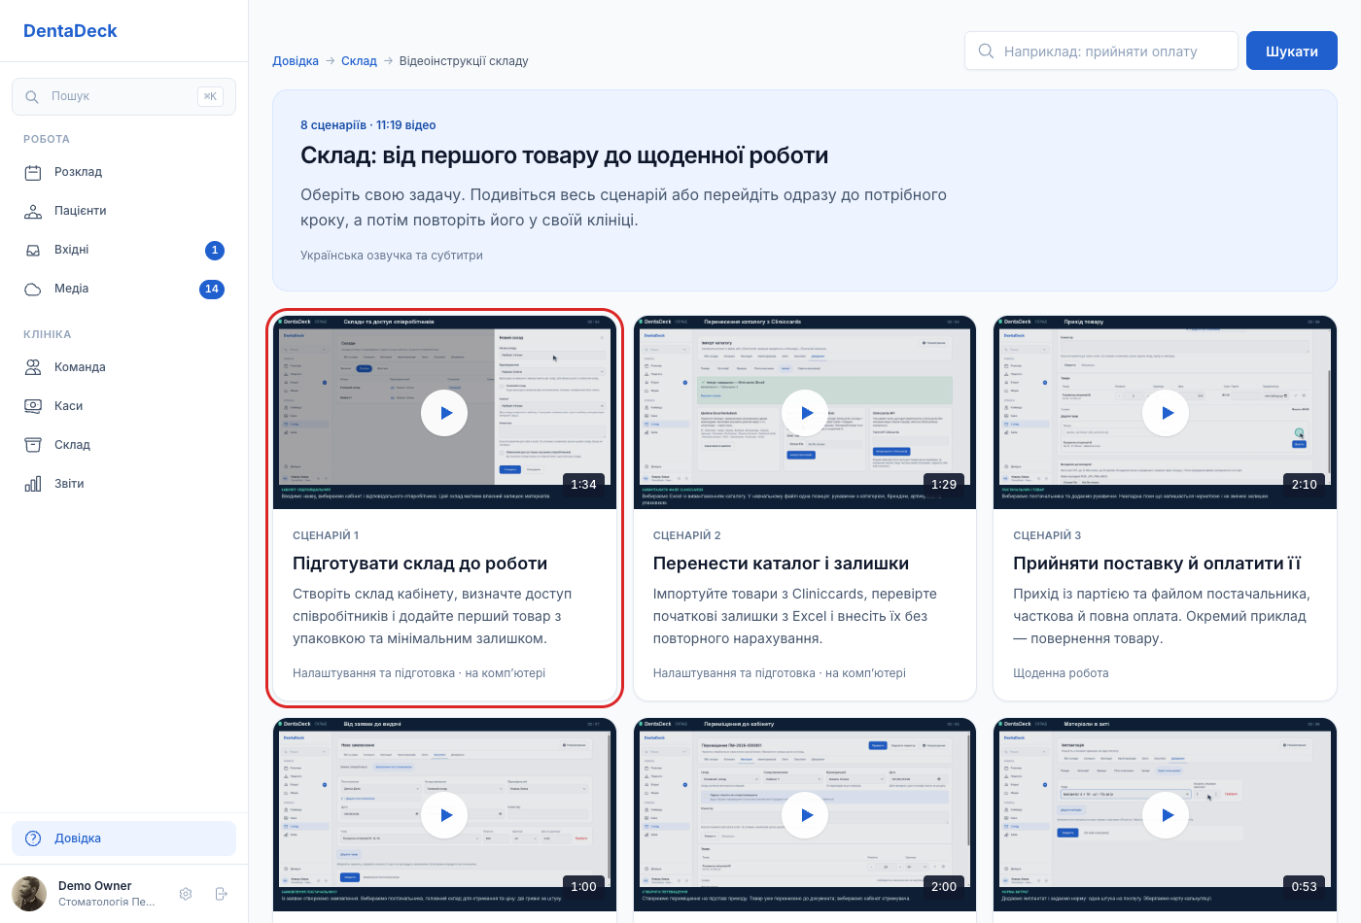Click the 2:10 duration label
This screenshot has width=1361, height=923.
click(1305, 485)
